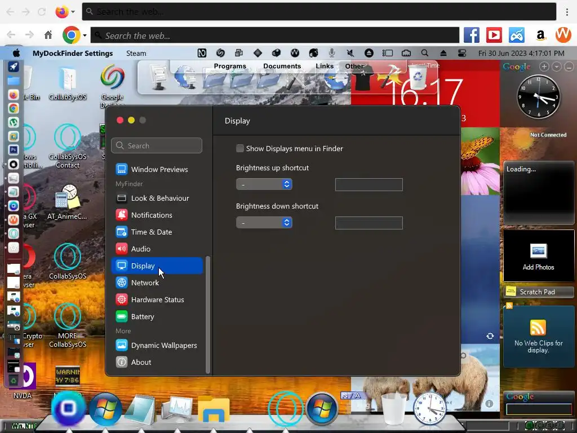Open the Firefox search engine dropdown
Viewport: 577px width, 433px height.
point(73,11)
